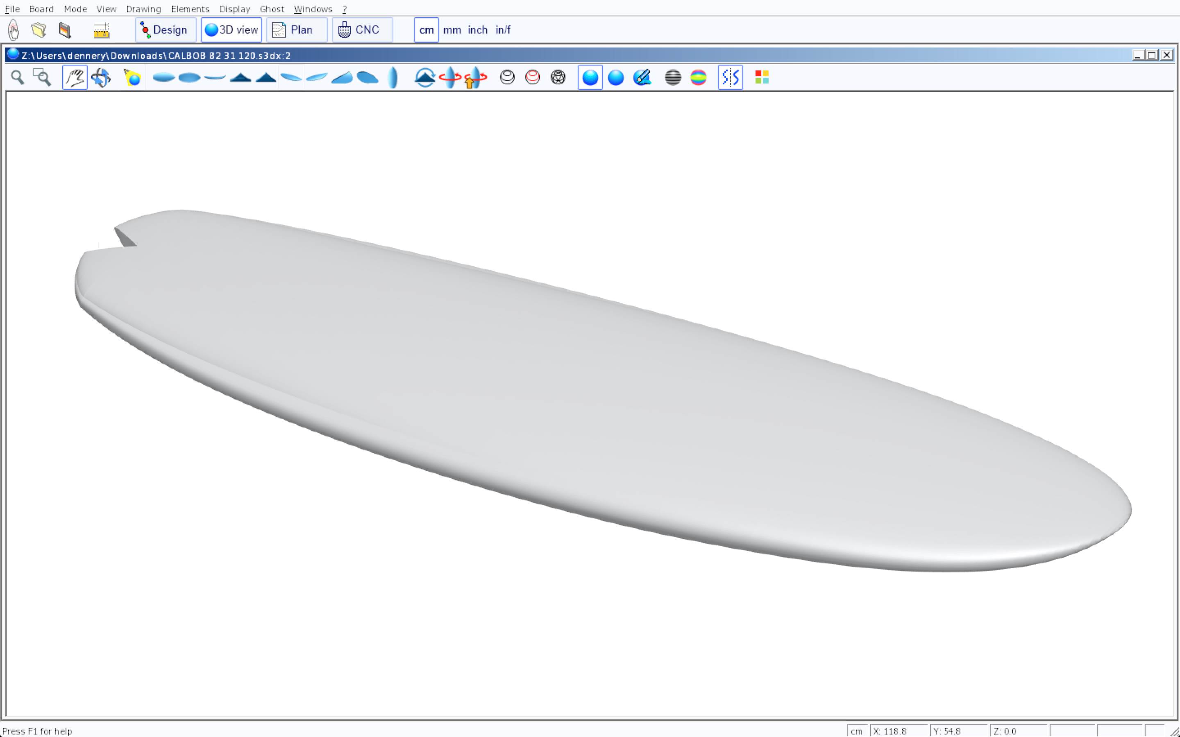Open the Board menu

pos(41,9)
